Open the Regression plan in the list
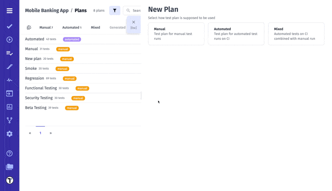Viewport: 332px width, 191px height. 34,78
